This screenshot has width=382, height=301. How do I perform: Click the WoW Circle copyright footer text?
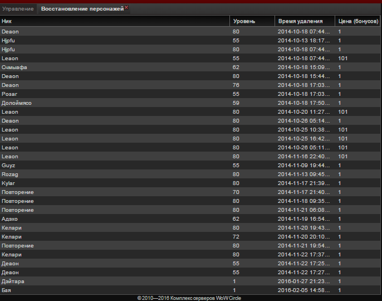coord(189,298)
